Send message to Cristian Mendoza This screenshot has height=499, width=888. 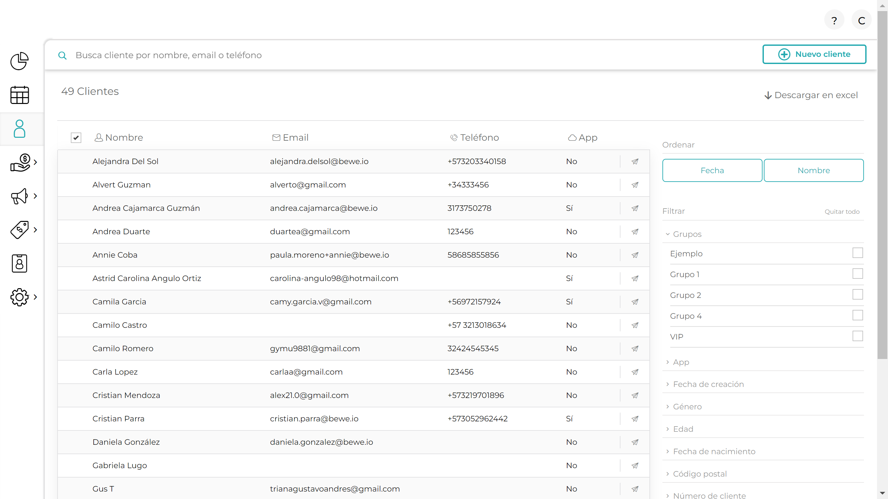pos(635,395)
